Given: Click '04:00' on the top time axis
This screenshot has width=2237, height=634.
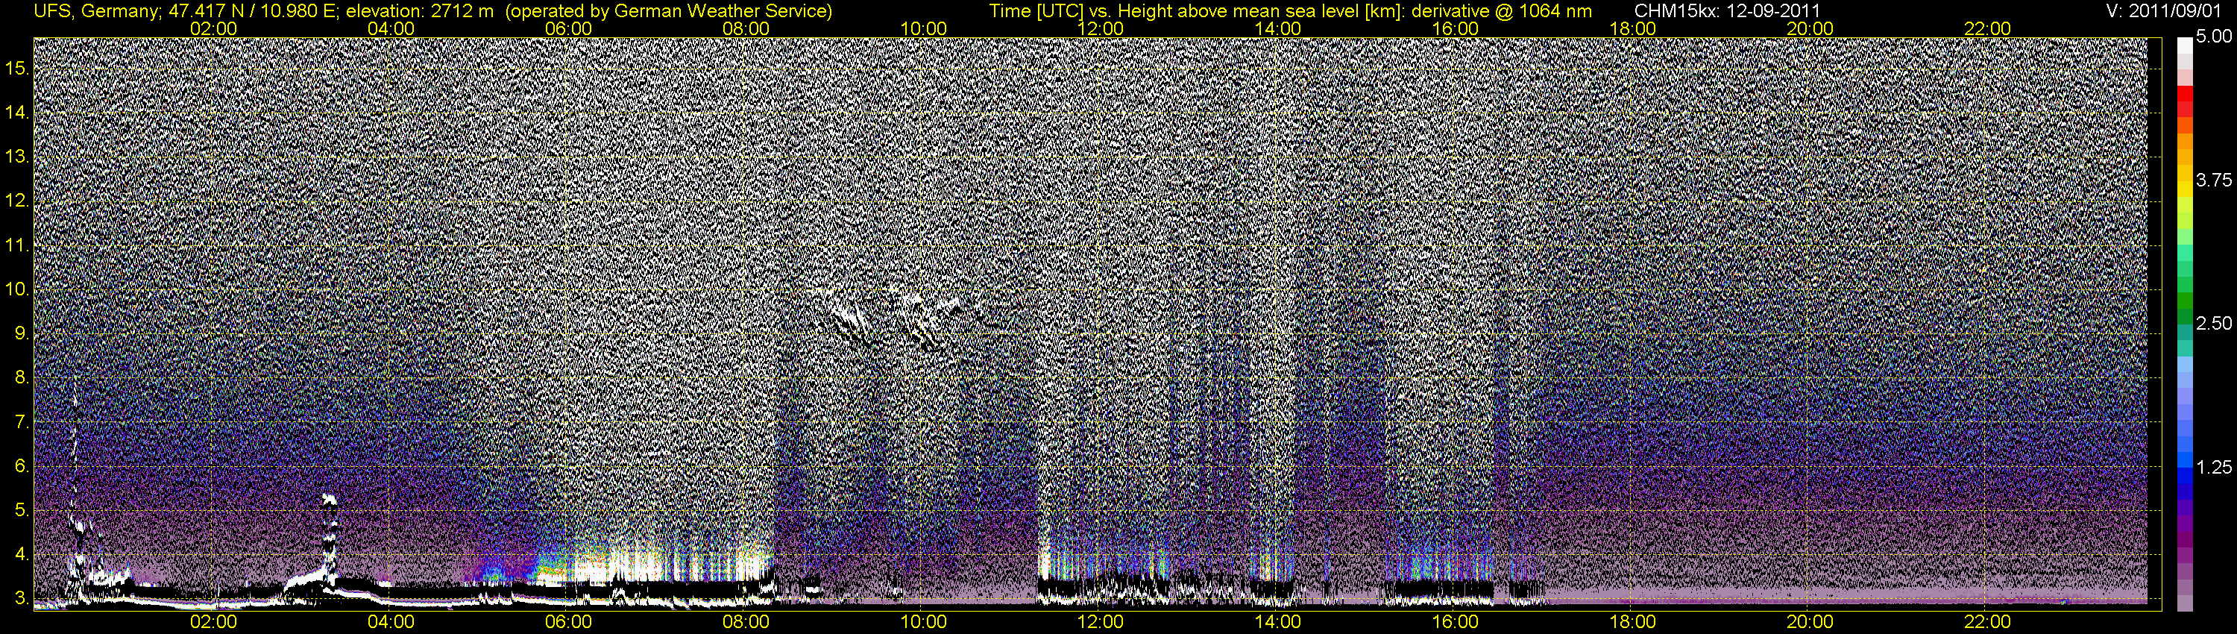Looking at the screenshot, I should pyautogui.click(x=391, y=28).
